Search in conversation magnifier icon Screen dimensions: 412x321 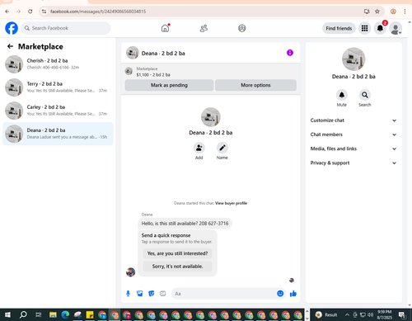[365, 95]
